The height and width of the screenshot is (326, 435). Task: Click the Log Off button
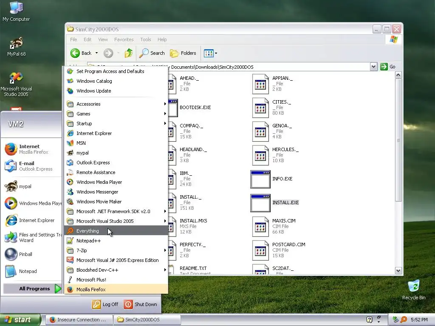[x=105, y=304]
